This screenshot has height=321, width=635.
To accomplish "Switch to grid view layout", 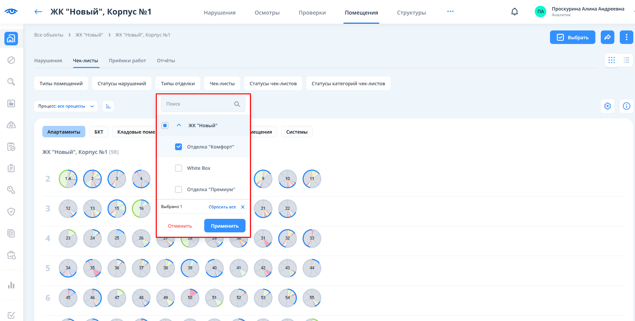I will click(x=611, y=60).
